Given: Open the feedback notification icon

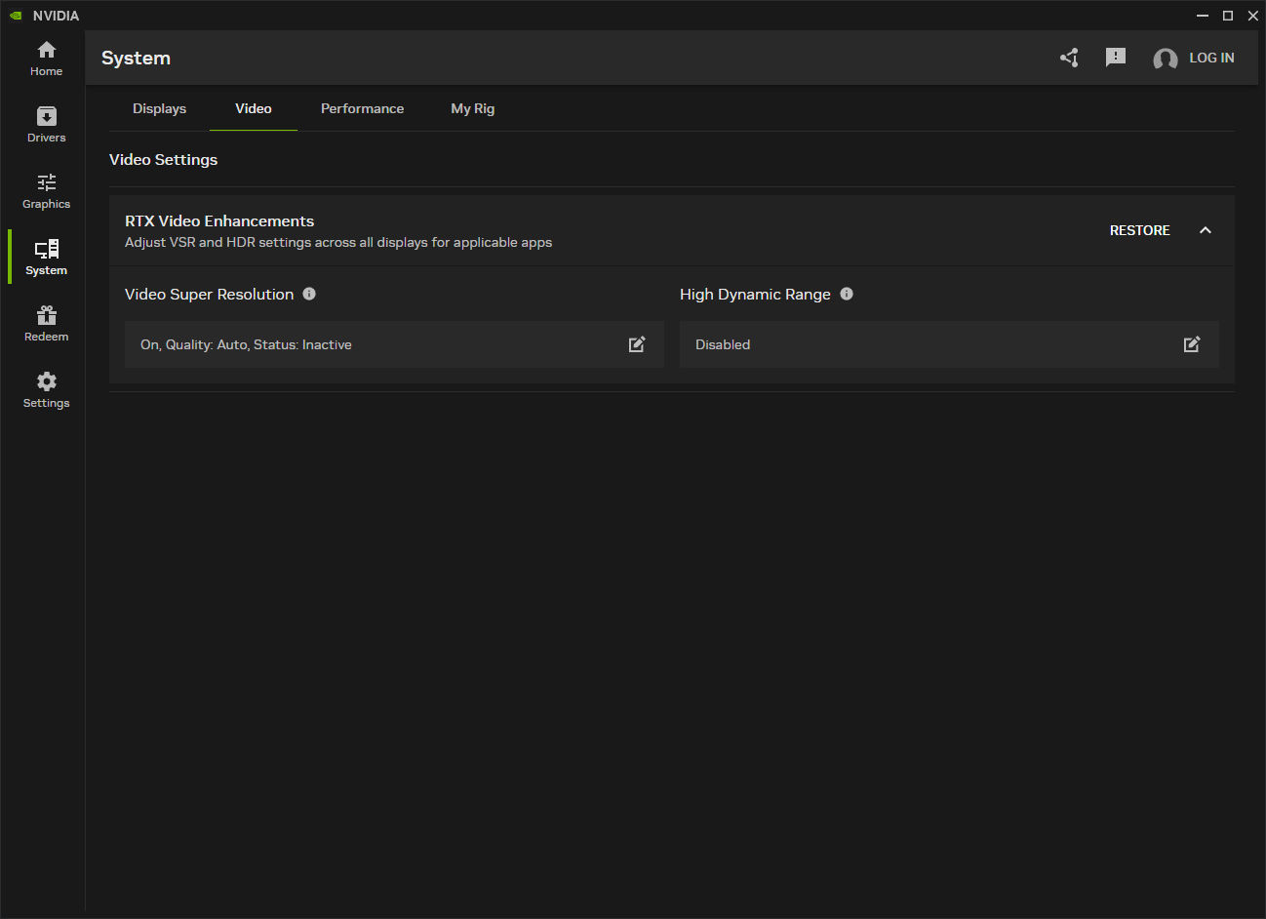Looking at the screenshot, I should coord(1116,59).
